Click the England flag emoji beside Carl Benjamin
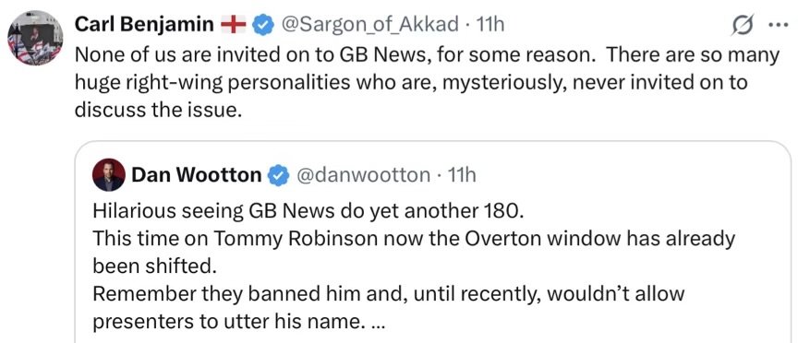 pyautogui.click(x=233, y=24)
